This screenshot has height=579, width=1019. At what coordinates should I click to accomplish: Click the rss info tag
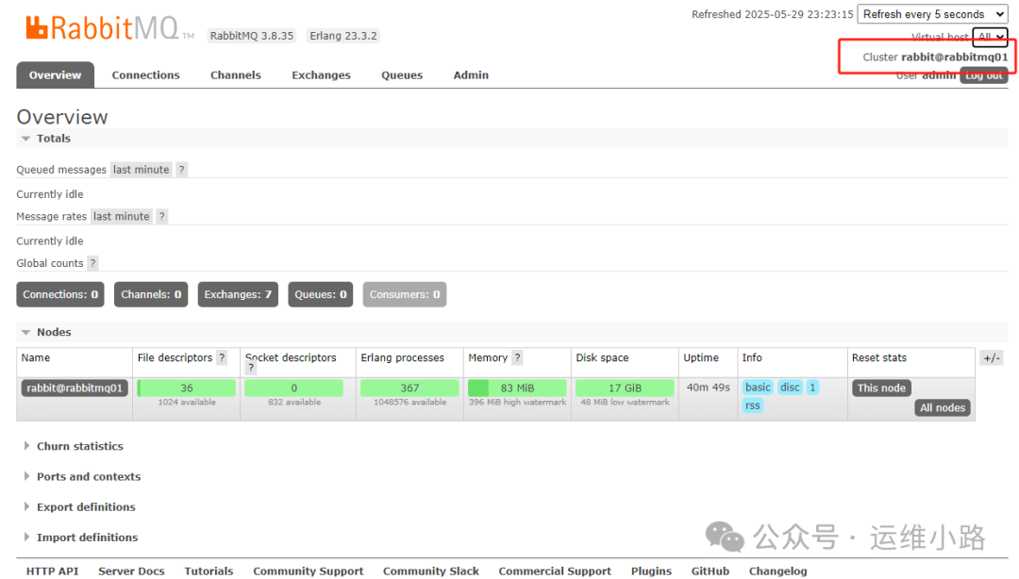(753, 405)
